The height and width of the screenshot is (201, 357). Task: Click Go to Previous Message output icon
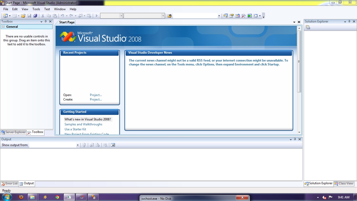[x=92, y=145]
